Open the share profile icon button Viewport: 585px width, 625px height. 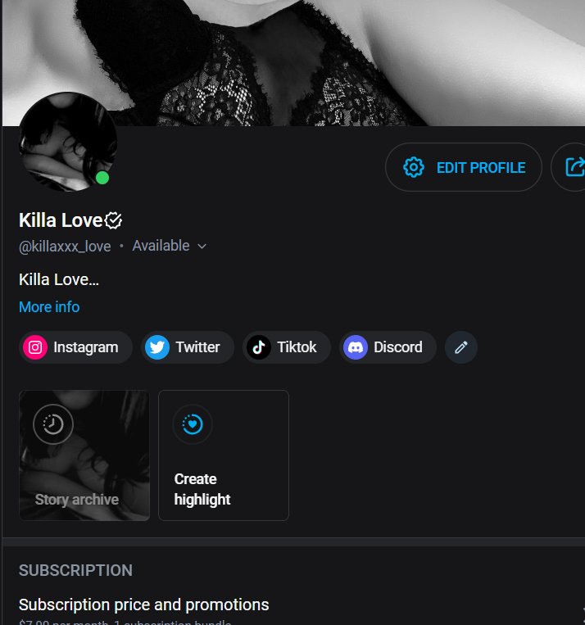pos(574,167)
